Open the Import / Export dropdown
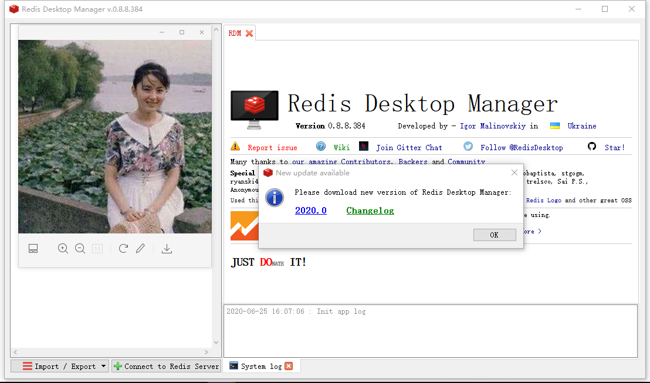650x383 pixels. tap(60, 366)
